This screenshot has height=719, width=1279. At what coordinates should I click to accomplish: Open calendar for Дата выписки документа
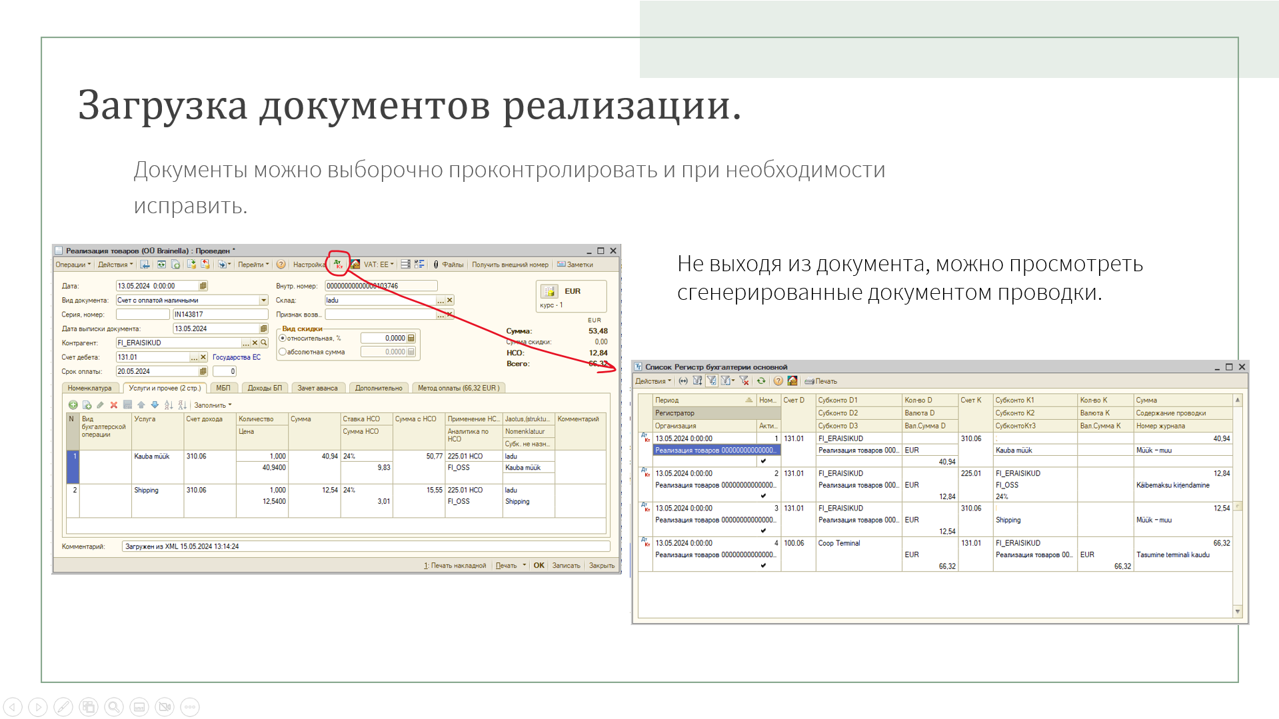point(264,329)
